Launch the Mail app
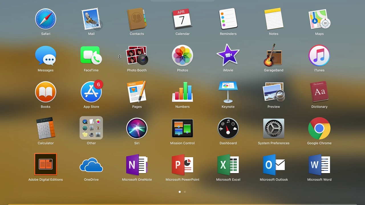The image size is (365, 205). (x=91, y=19)
